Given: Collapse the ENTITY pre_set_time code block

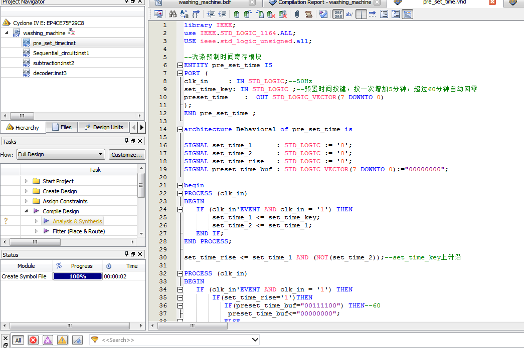Looking at the screenshot, I should [x=180, y=65].
